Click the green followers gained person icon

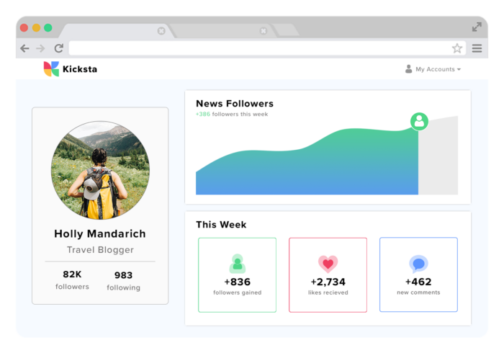click(x=238, y=264)
